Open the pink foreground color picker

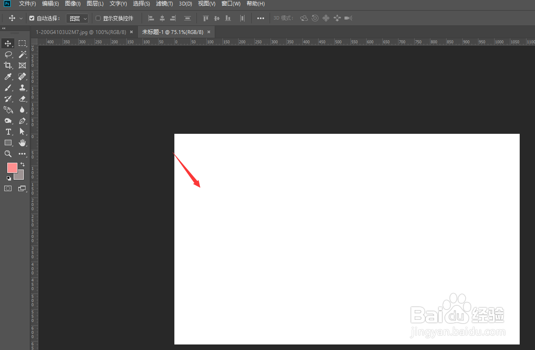pyautogui.click(x=12, y=167)
